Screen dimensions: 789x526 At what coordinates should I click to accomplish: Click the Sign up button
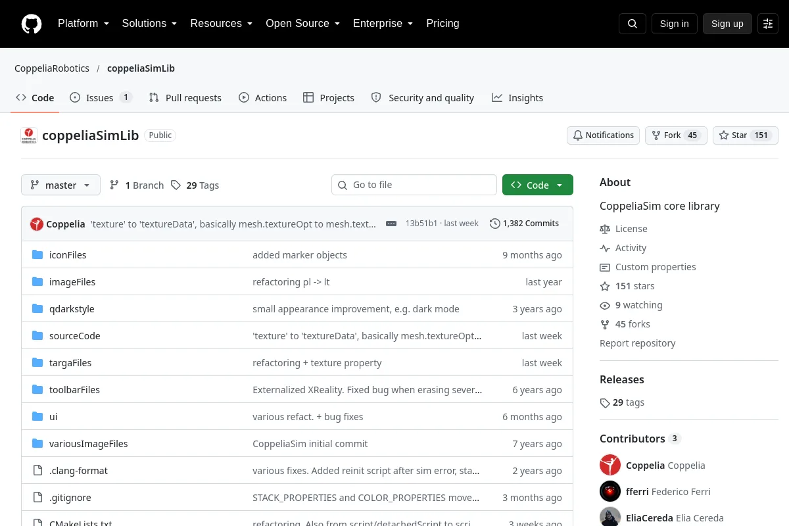pos(727,24)
